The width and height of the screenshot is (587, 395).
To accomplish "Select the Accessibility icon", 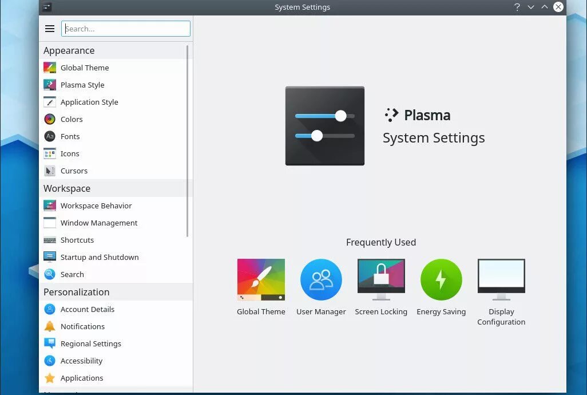I will pyautogui.click(x=50, y=361).
